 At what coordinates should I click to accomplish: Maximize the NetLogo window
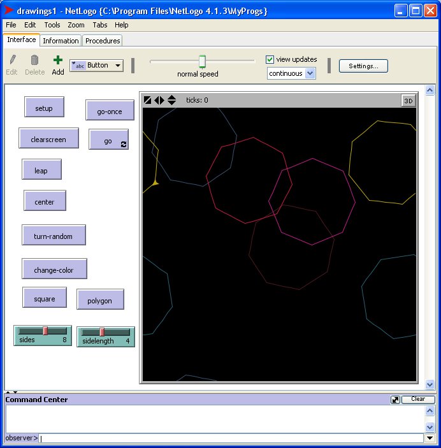(416, 11)
